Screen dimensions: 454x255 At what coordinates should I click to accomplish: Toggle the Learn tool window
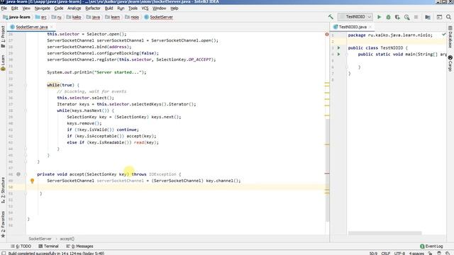click(x=3, y=63)
